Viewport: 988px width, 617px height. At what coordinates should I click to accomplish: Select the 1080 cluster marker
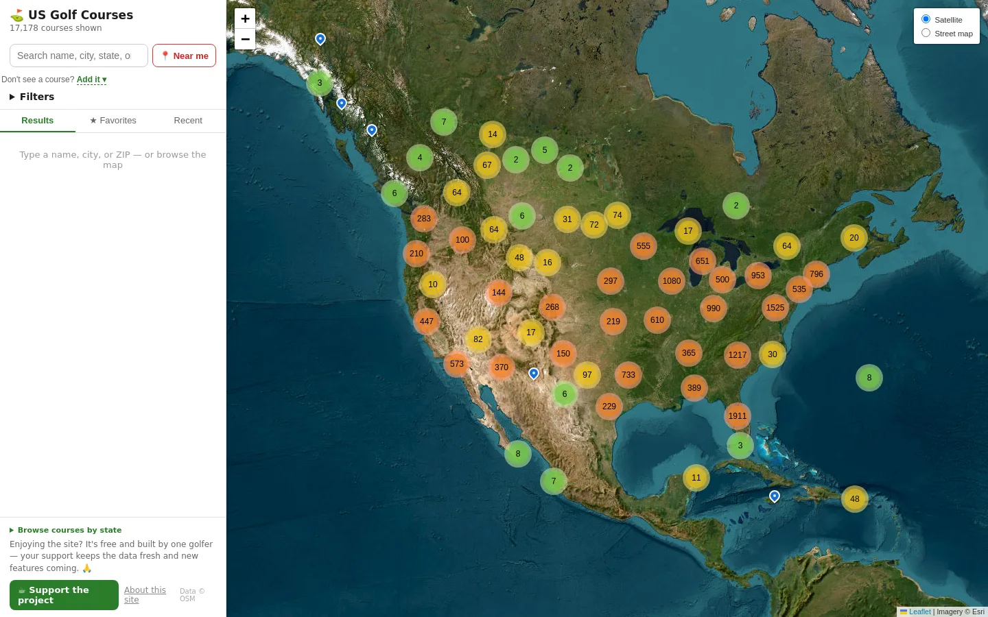(x=672, y=281)
